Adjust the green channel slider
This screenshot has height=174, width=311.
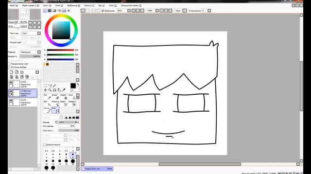(x=60, y=55)
